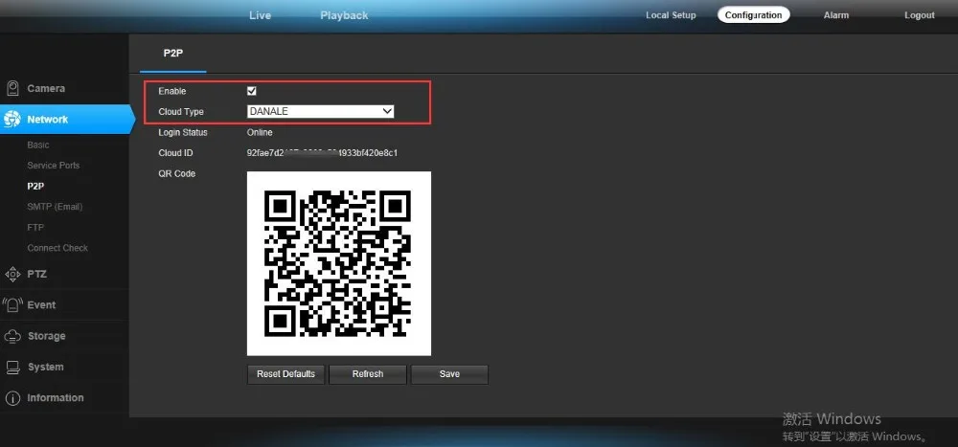Switch to the Live view tab

pos(260,15)
